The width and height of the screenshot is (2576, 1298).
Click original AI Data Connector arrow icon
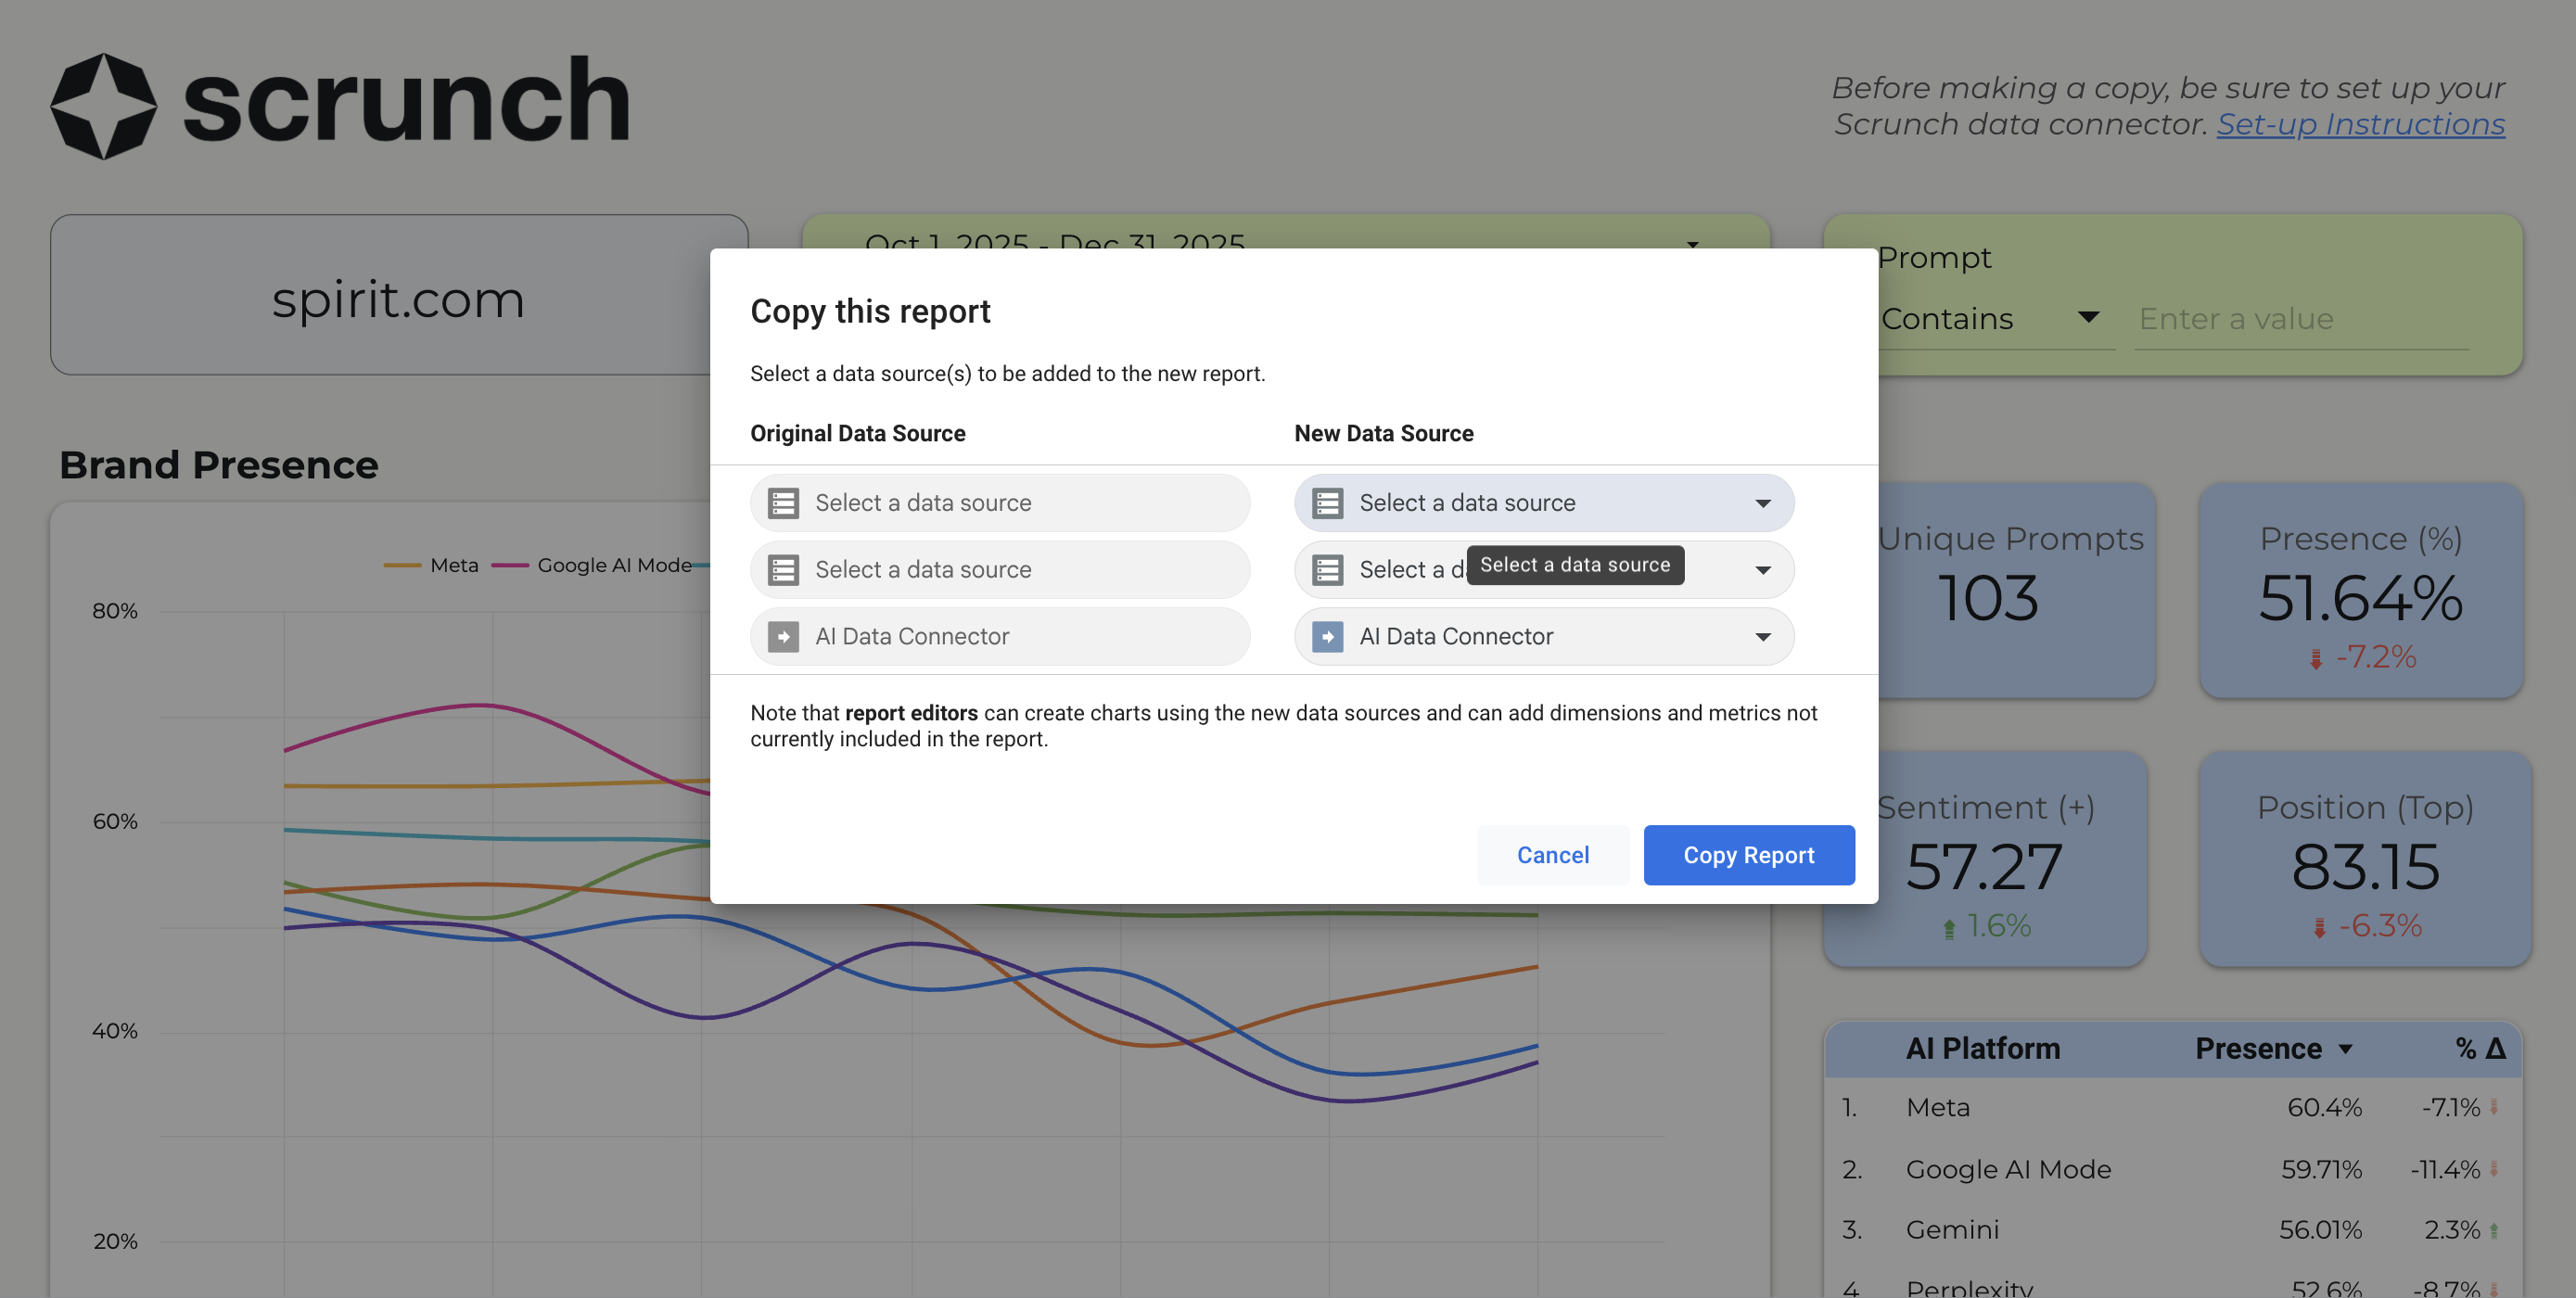click(x=783, y=637)
